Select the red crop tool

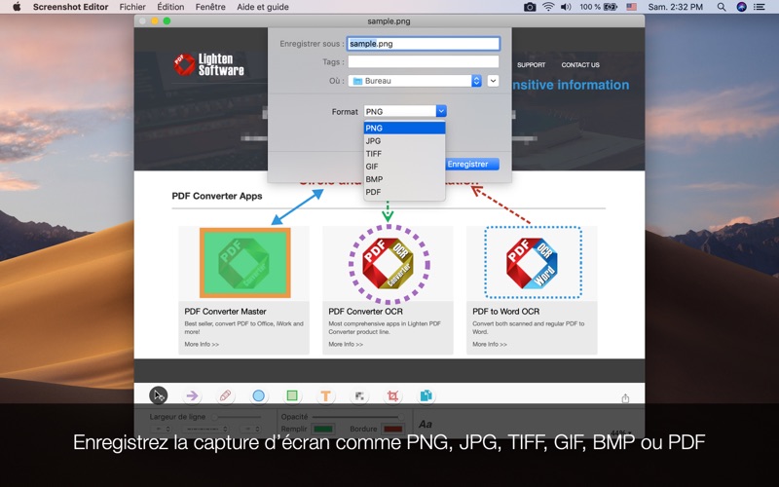(392, 396)
